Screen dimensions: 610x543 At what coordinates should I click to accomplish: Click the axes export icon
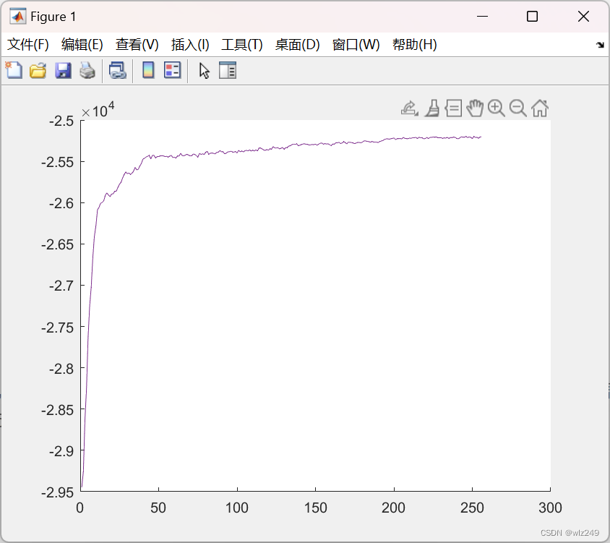point(409,108)
